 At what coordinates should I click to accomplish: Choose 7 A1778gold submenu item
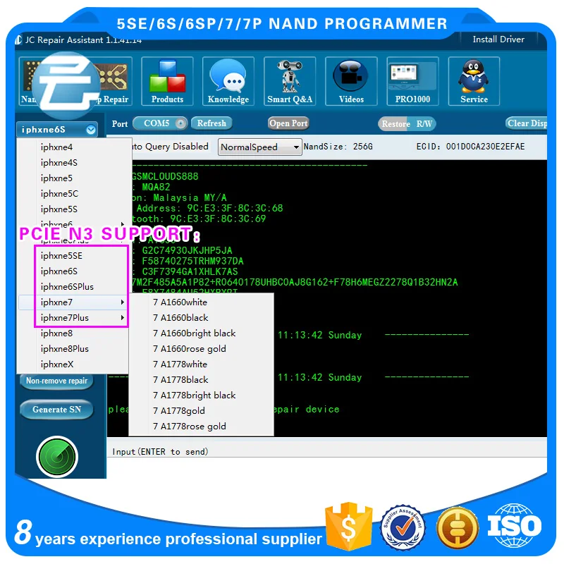pos(202,410)
